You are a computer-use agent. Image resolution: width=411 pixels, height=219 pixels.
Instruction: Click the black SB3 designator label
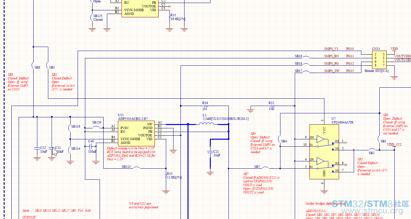pyautogui.click(x=383, y=141)
